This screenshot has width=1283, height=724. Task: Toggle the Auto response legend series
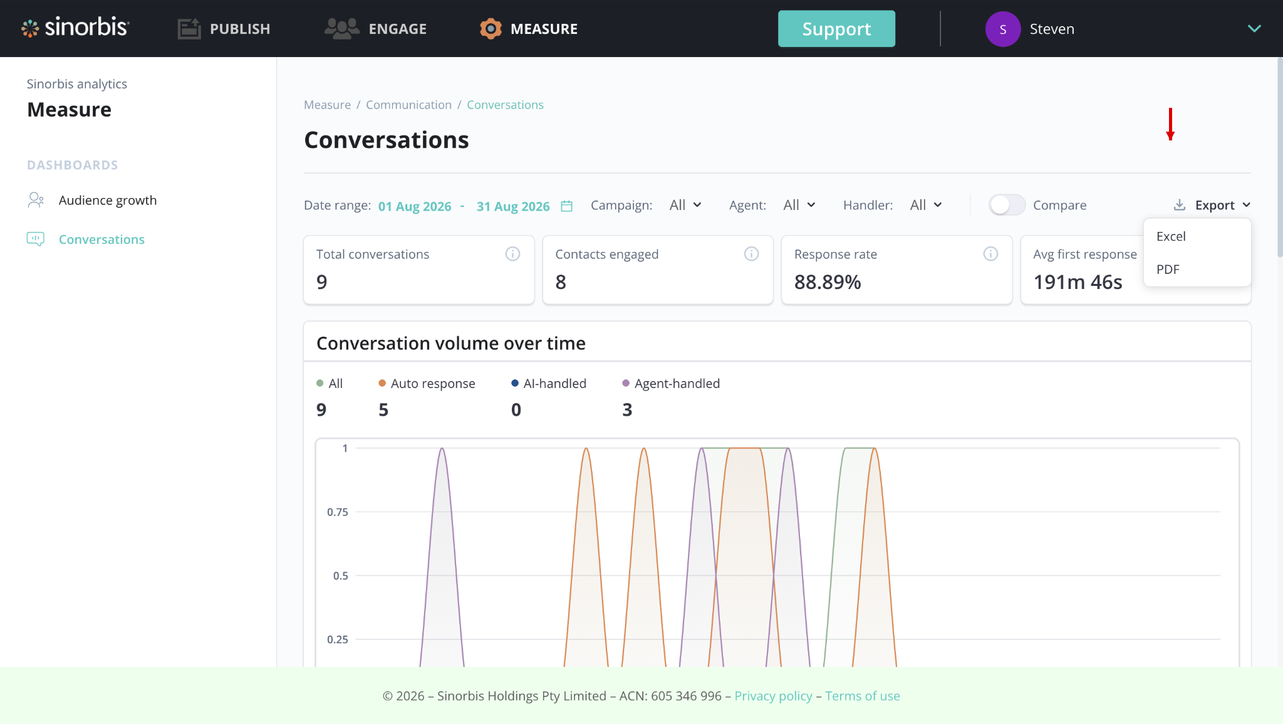(x=427, y=383)
